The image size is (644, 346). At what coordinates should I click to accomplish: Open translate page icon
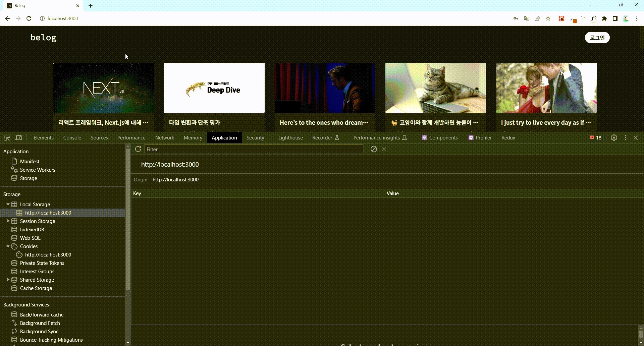[x=527, y=18]
